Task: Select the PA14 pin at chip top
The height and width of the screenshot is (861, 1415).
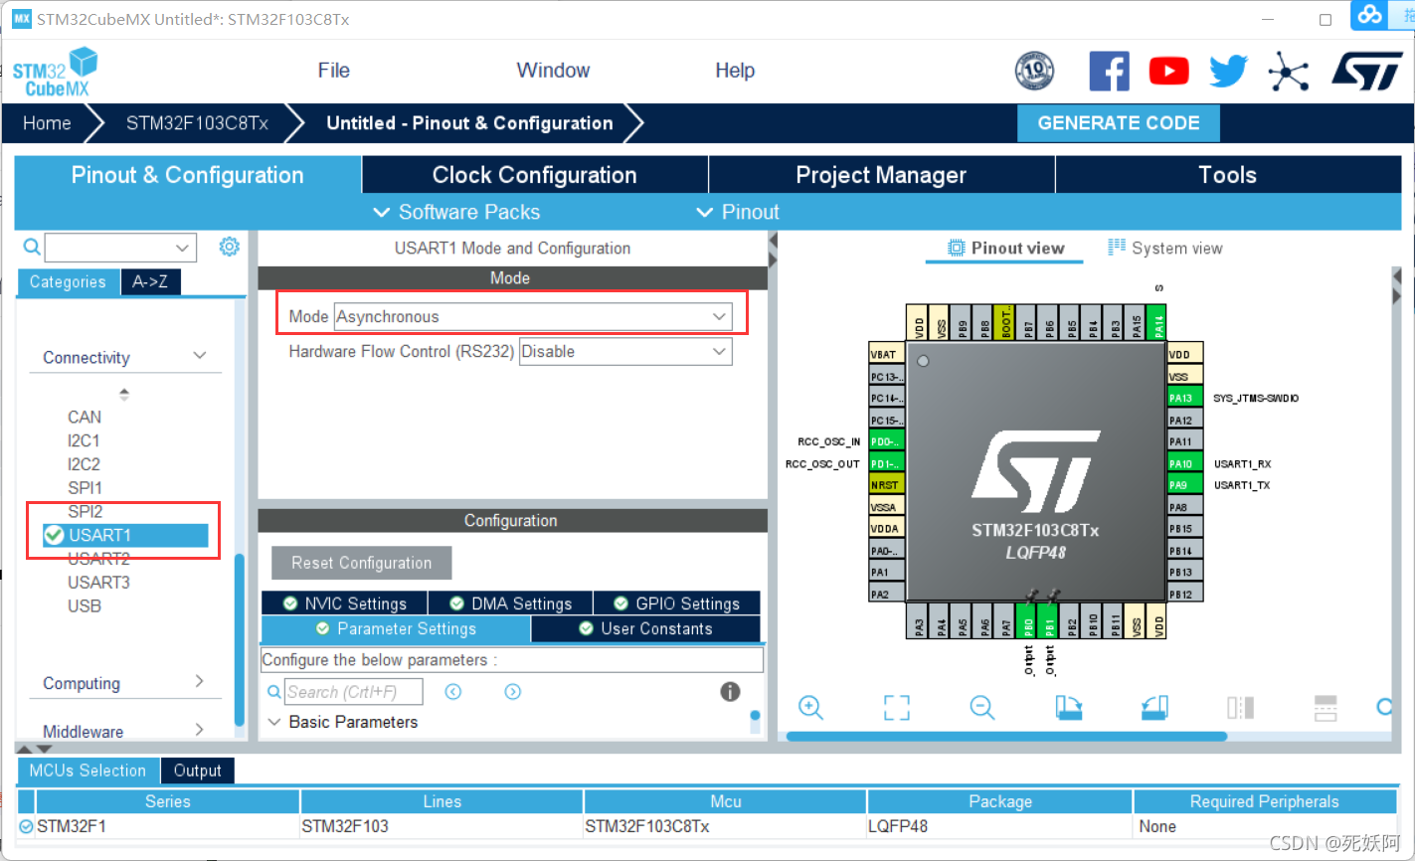Action: [x=1158, y=323]
